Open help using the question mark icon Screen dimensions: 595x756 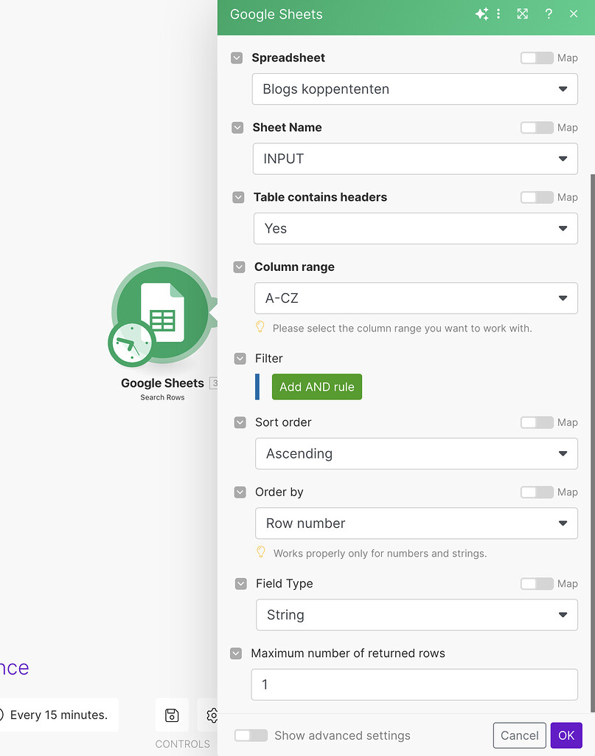tap(549, 13)
